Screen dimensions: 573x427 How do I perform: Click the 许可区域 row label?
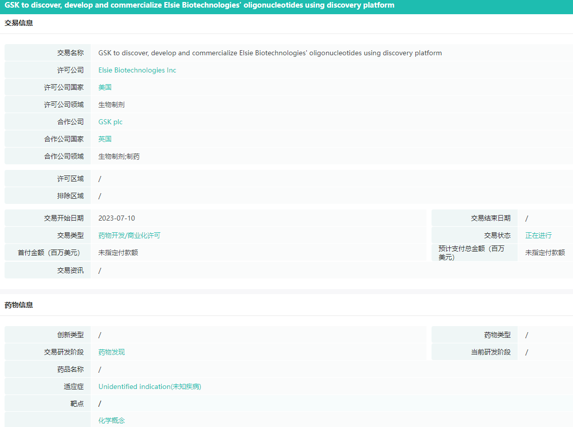coord(70,179)
